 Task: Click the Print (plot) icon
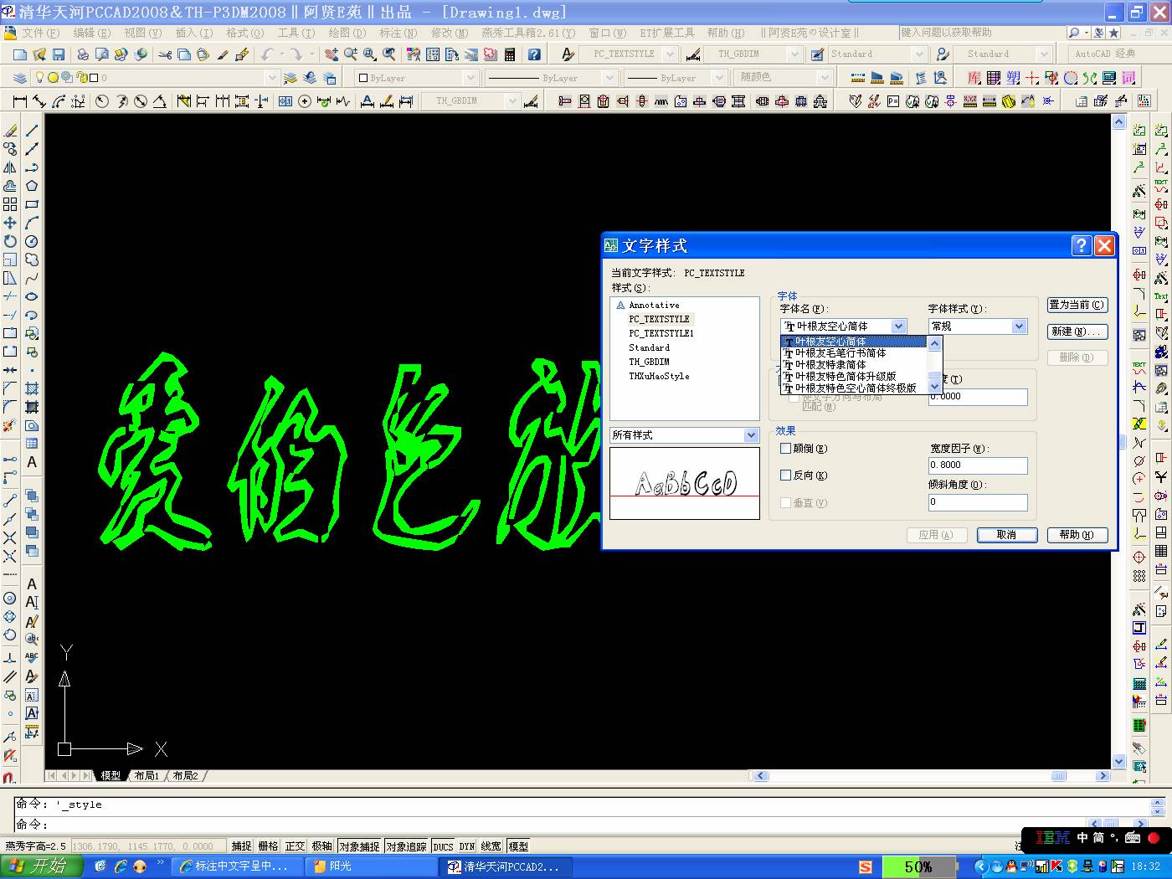click(83, 54)
